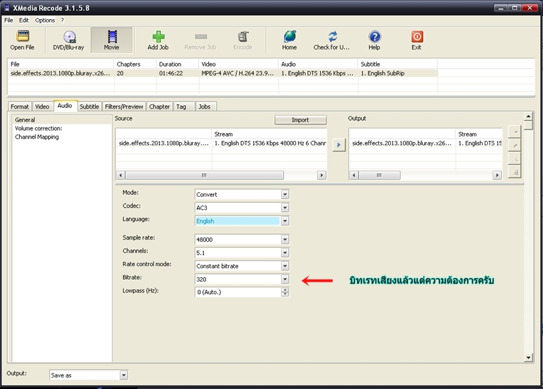Expand the Rate control mode dropdown

pos(285,266)
